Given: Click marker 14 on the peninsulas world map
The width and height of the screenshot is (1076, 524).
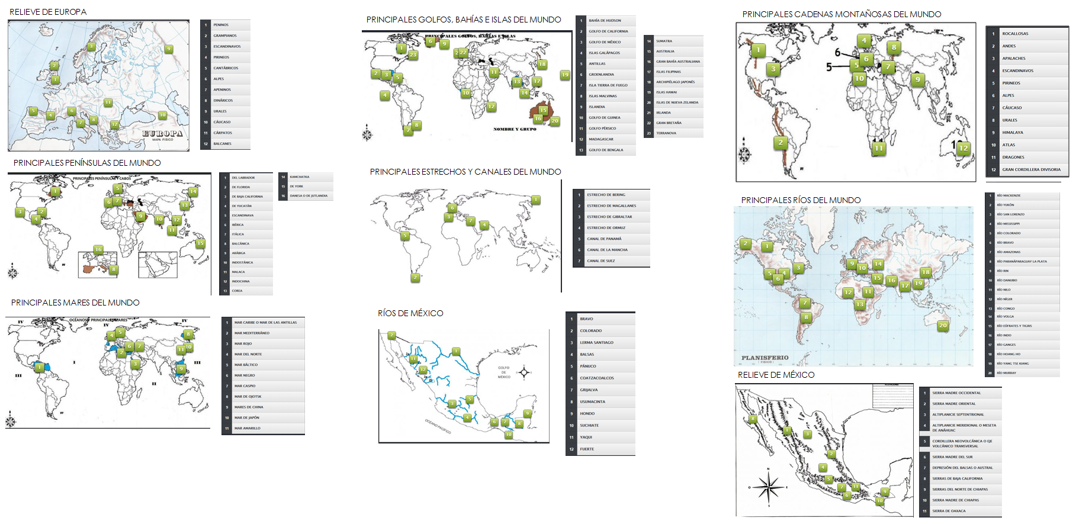Looking at the screenshot, I should coord(192,192).
